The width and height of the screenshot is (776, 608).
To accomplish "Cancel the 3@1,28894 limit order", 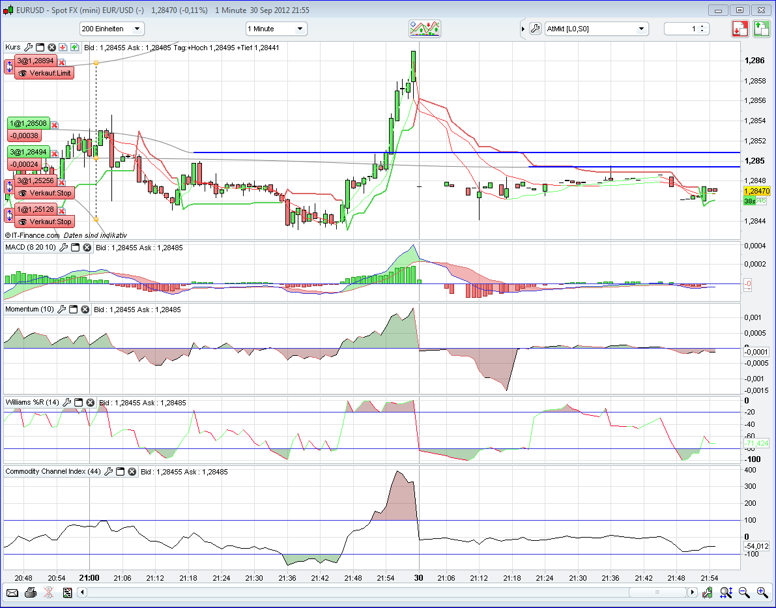I will pyautogui.click(x=61, y=63).
